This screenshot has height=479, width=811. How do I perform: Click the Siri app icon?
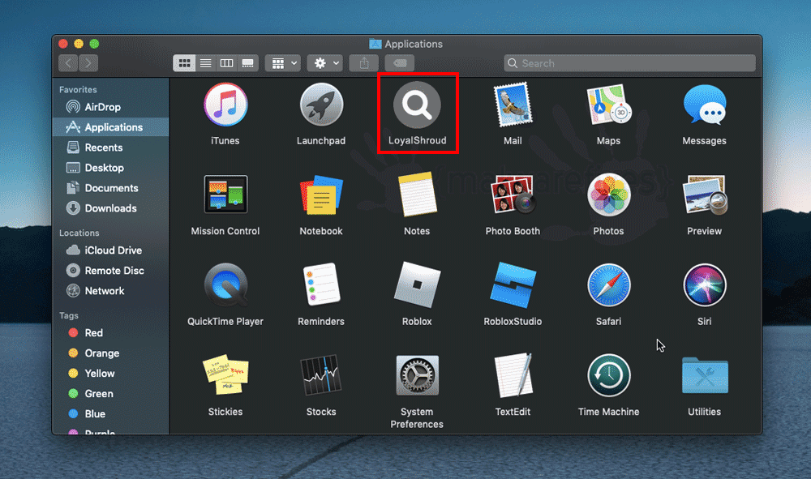pos(705,285)
